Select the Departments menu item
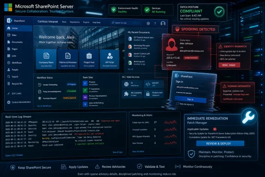 click(x=75, y=22)
